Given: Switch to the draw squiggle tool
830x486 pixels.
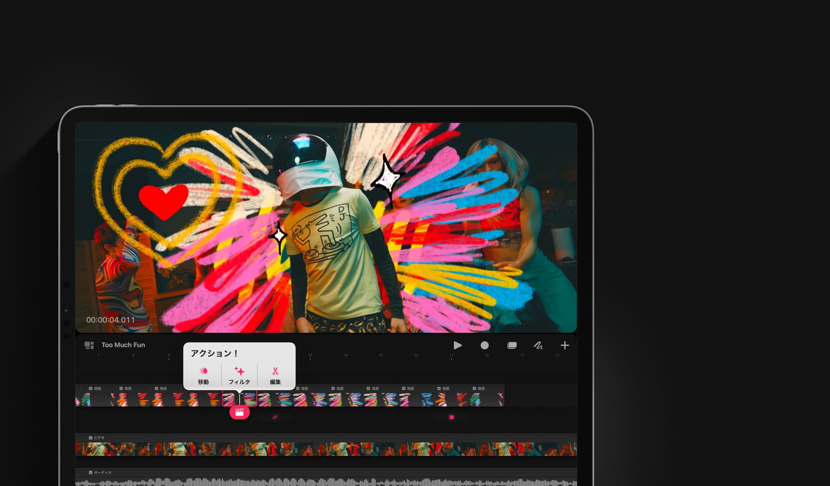Looking at the screenshot, I should tap(538, 345).
